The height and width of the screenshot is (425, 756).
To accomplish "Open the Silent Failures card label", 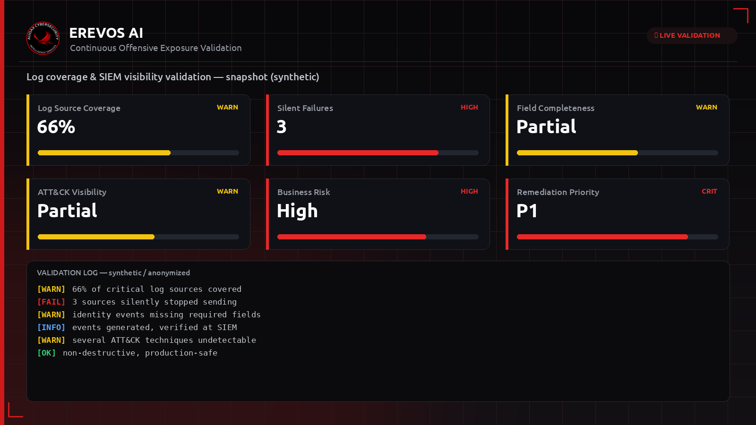I will pyautogui.click(x=305, y=108).
